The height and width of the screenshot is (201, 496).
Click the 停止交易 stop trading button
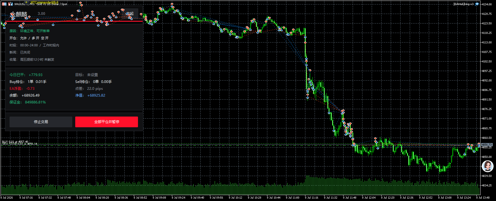coord(41,122)
